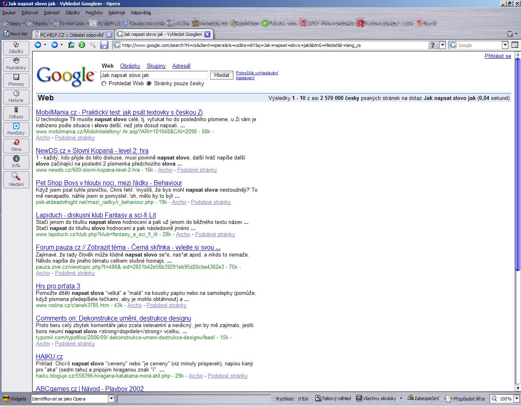Expand the address bar URL dropdown
Screen dimensions: 521x407
pyautogui.click(x=442, y=45)
